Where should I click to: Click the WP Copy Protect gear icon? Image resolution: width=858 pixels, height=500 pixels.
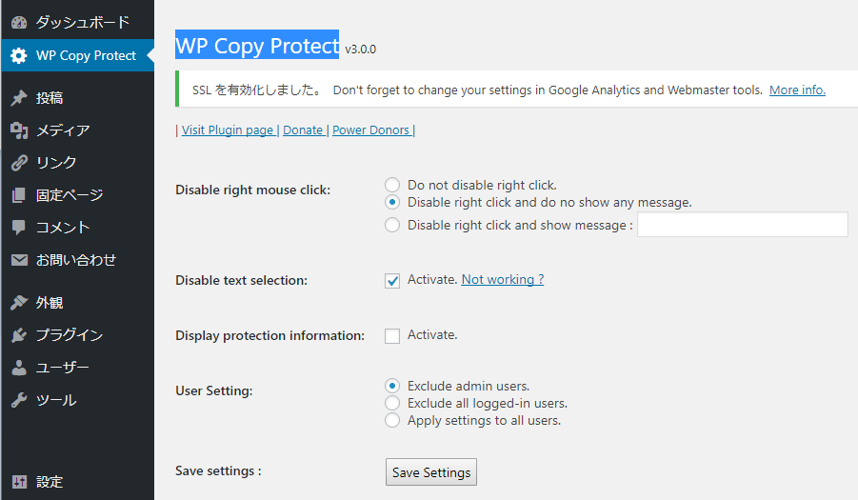tap(19, 55)
